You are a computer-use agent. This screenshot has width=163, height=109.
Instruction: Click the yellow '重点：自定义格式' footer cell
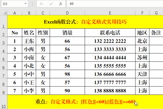point(85,102)
